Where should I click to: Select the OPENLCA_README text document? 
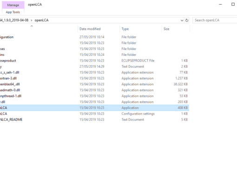click(x=94, y=120)
